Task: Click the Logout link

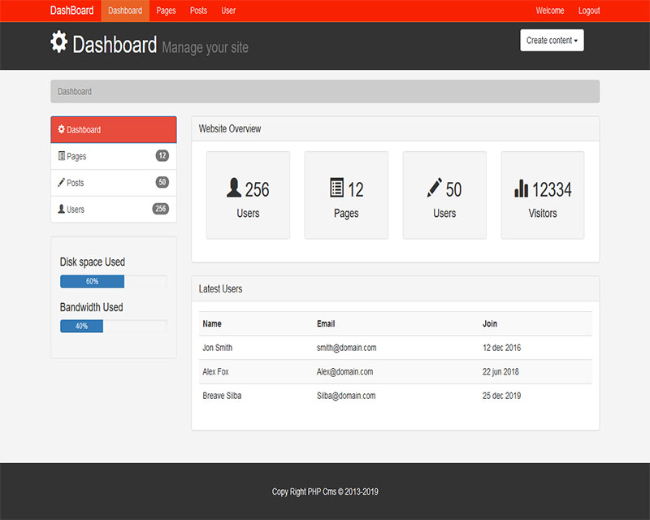Action: [x=589, y=11]
